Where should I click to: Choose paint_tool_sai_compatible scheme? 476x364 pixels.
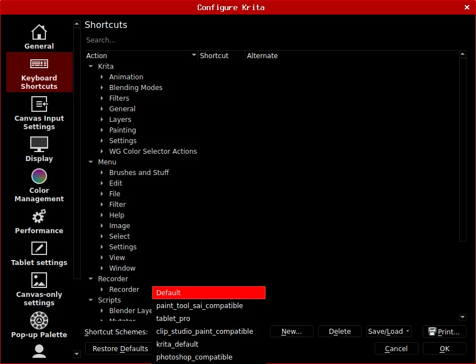(209, 305)
